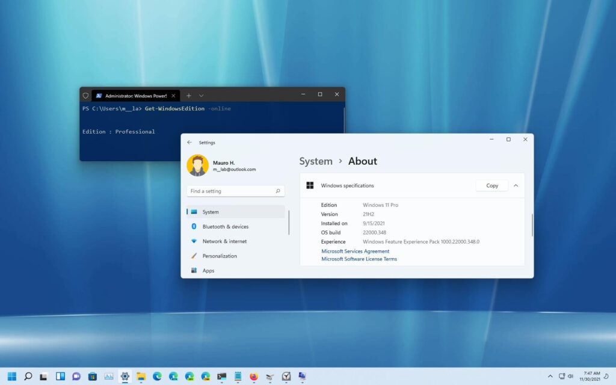This screenshot has width=616, height=385.
Task: Close the PowerShell tab
Action: point(173,96)
